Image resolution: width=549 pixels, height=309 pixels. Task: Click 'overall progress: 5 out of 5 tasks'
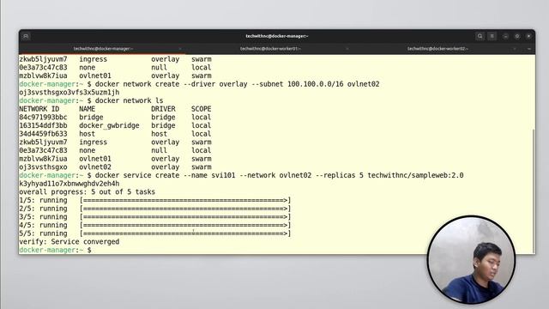(87, 192)
